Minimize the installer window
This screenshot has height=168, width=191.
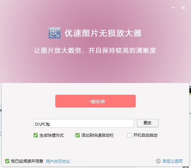(173, 8)
